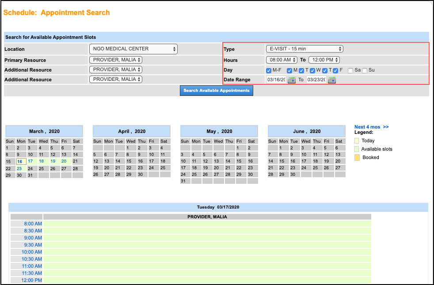434x285 pixels.
Task: Enable the Su Sunday checkbox
Action: pos(365,70)
